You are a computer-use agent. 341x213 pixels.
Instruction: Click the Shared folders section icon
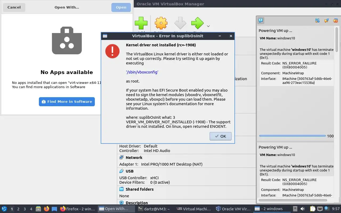coord(121,189)
